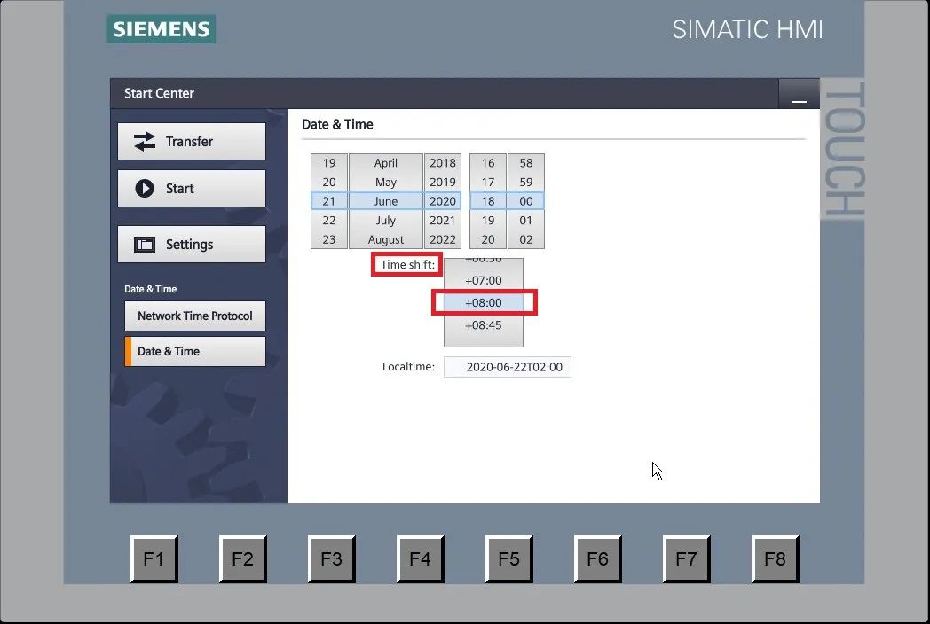Viewport: 930px width, 624px height.
Task: Click the Siemens logo
Action: pos(162,29)
